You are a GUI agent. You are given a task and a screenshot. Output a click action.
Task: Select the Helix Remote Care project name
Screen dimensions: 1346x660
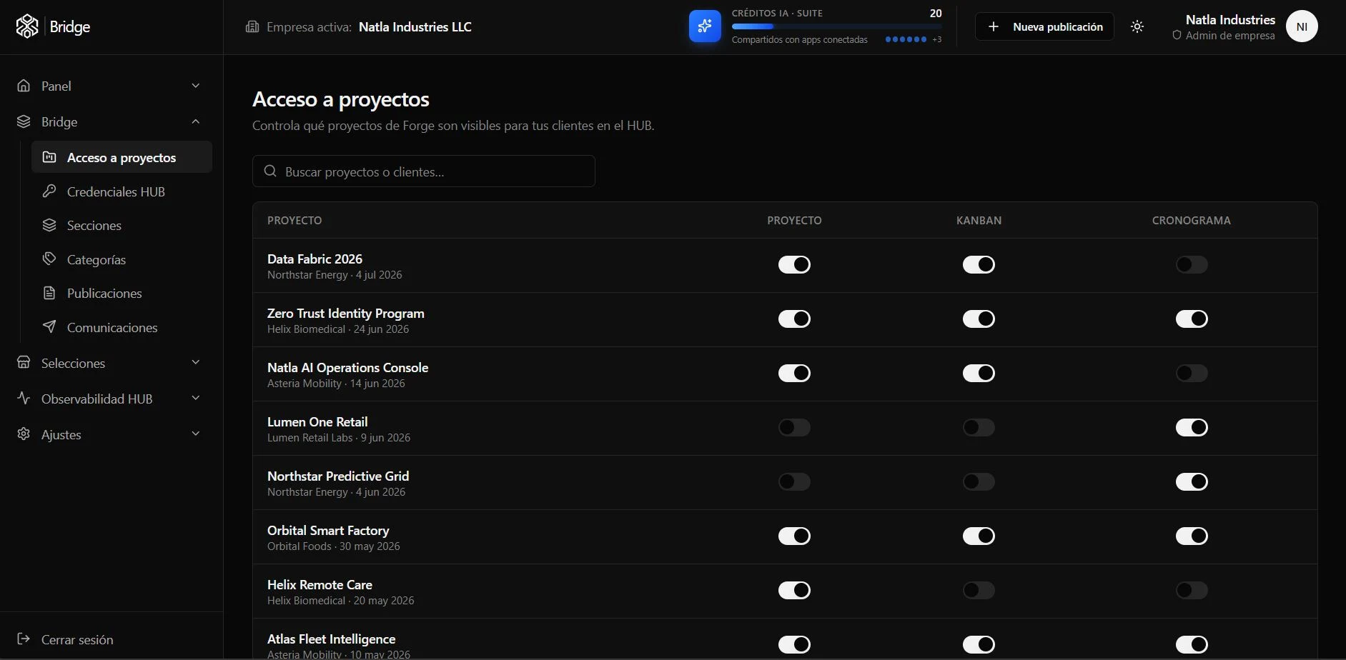[320, 584]
